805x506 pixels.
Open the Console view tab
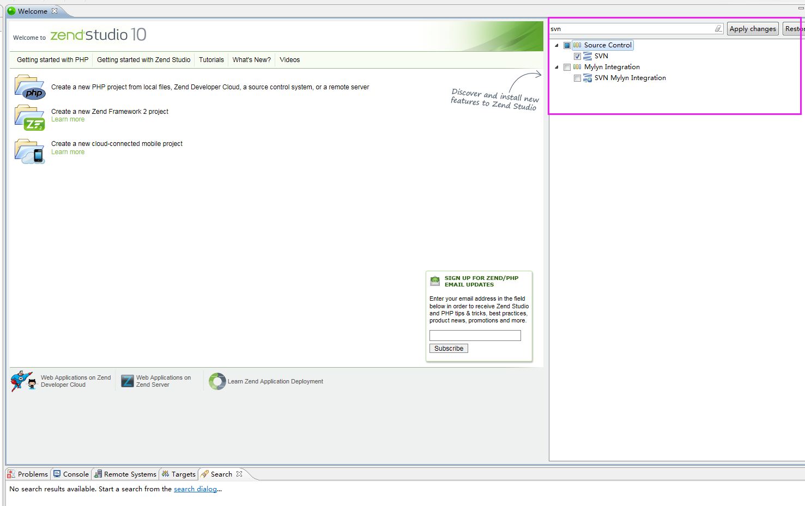coord(71,474)
